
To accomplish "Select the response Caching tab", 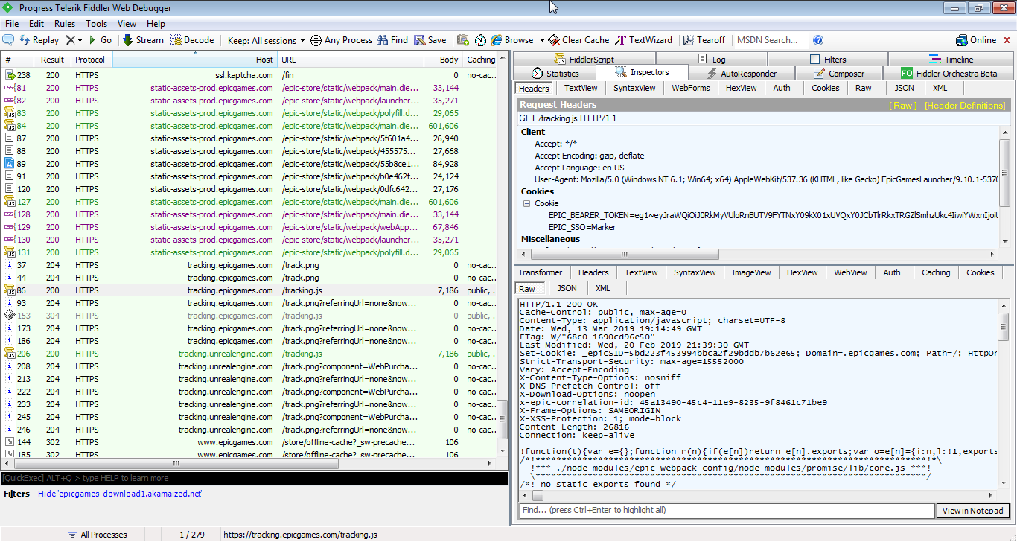I will [x=936, y=272].
